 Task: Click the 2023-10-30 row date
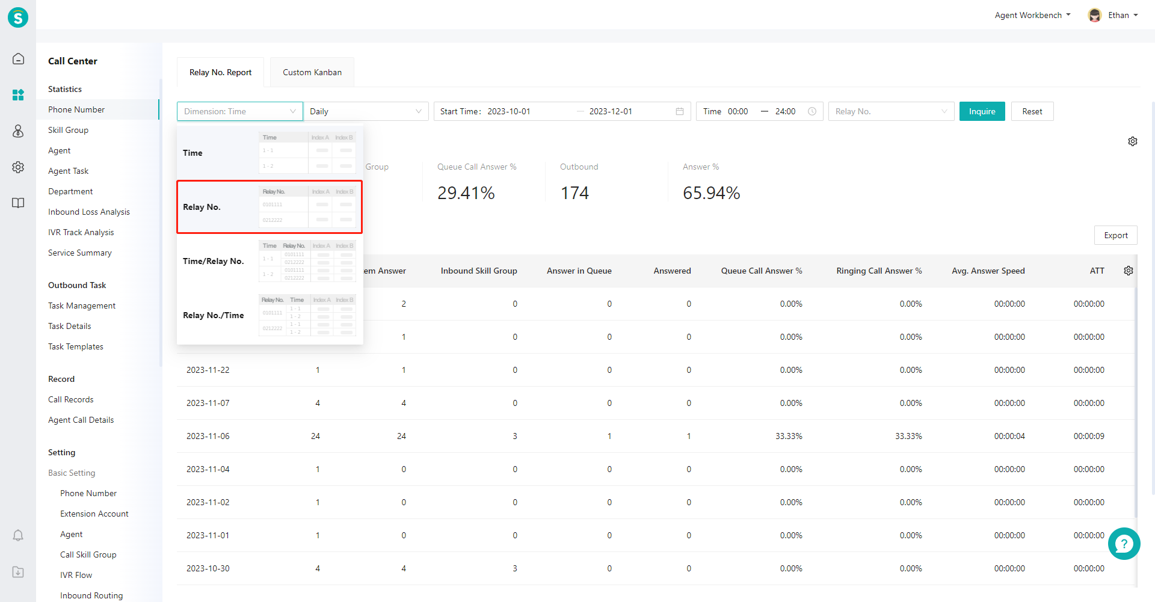pos(208,568)
